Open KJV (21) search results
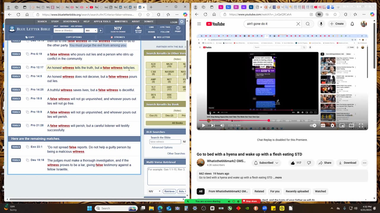380x213 pixels. 153,65
